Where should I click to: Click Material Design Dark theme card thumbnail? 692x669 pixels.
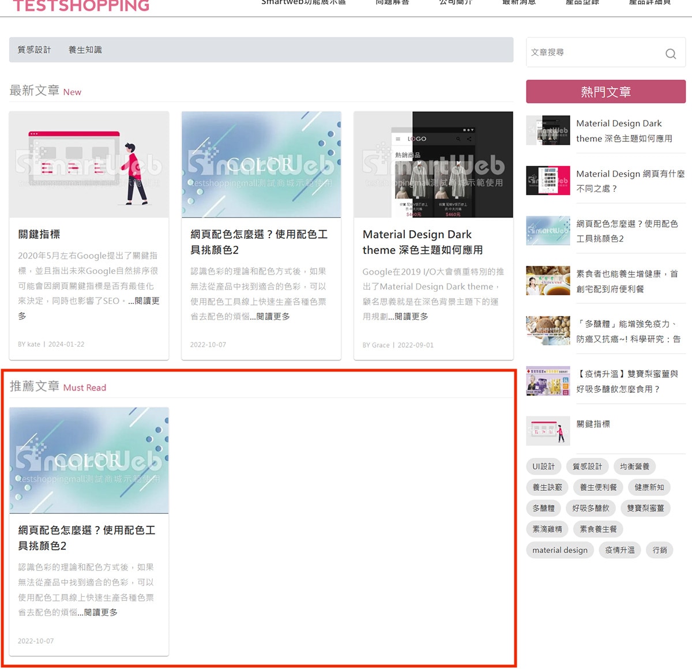[433, 164]
